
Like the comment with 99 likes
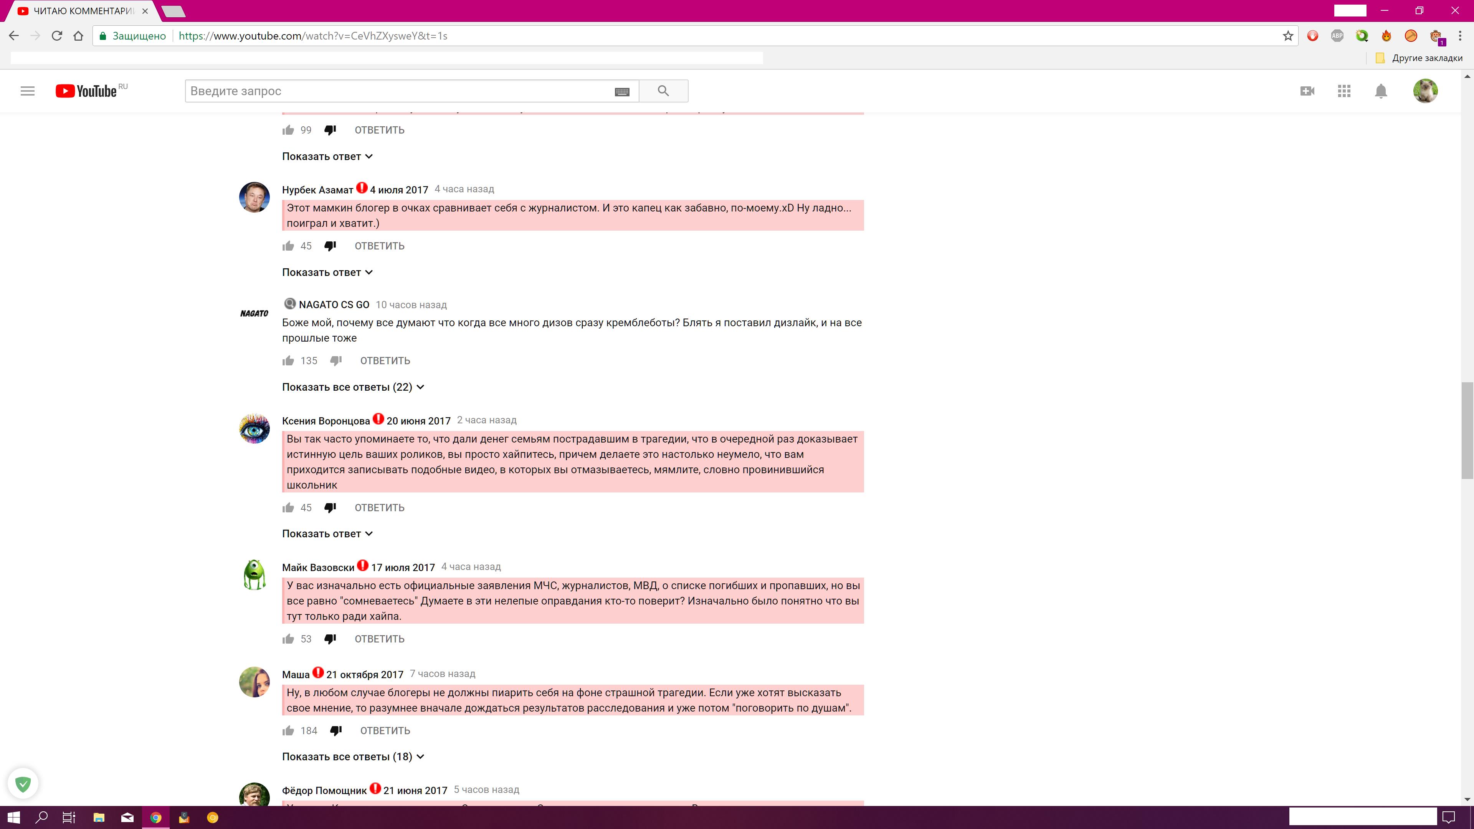(288, 130)
